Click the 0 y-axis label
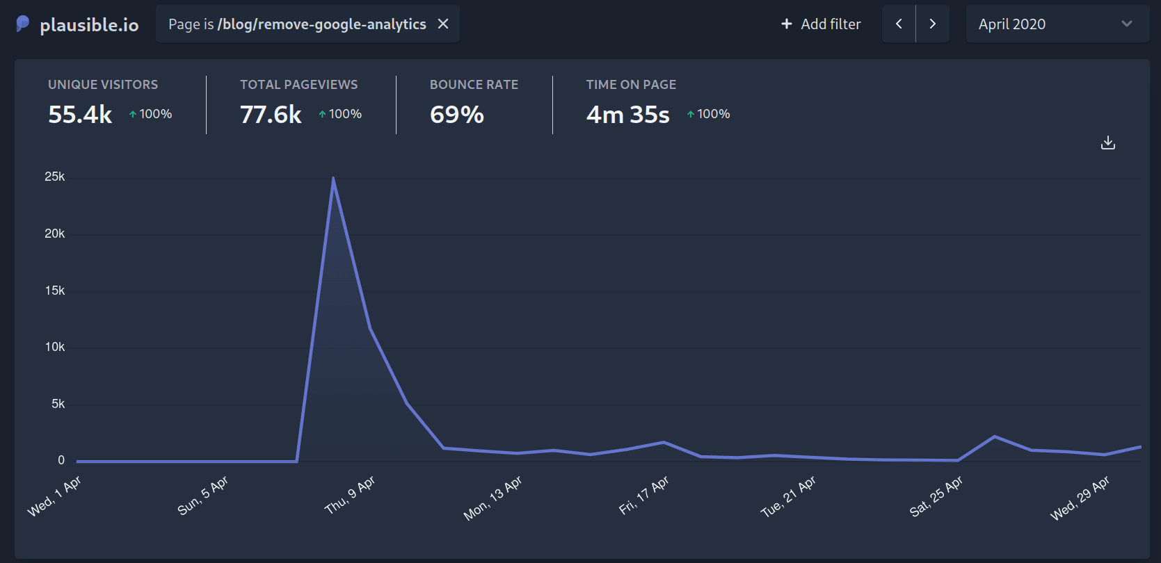This screenshot has width=1161, height=563. (x=61, y=460)
